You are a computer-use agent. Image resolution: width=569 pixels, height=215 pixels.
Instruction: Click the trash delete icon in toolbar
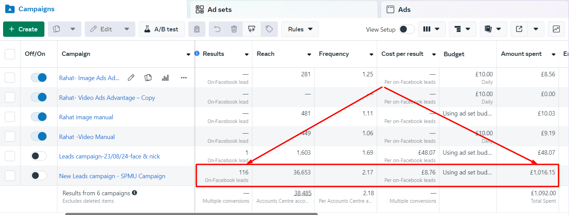point(234,29)
